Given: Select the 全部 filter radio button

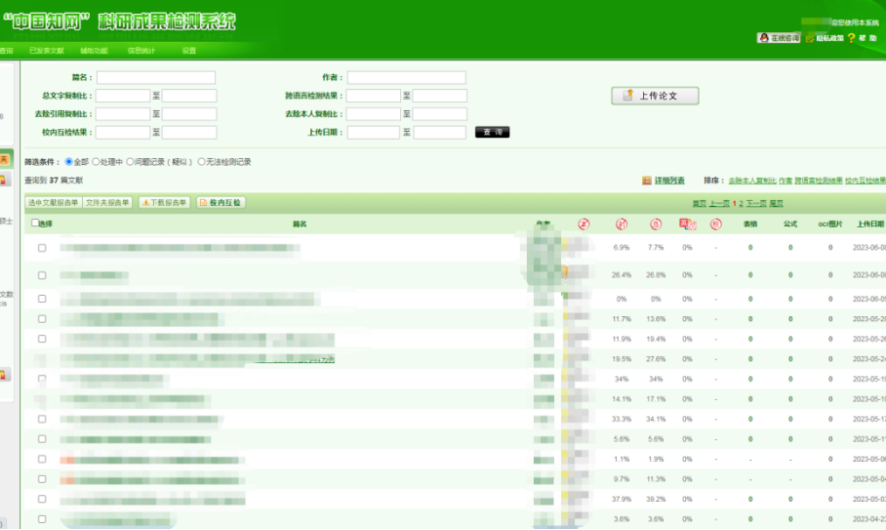Looking at the screenshot, I should coord(68,162).
